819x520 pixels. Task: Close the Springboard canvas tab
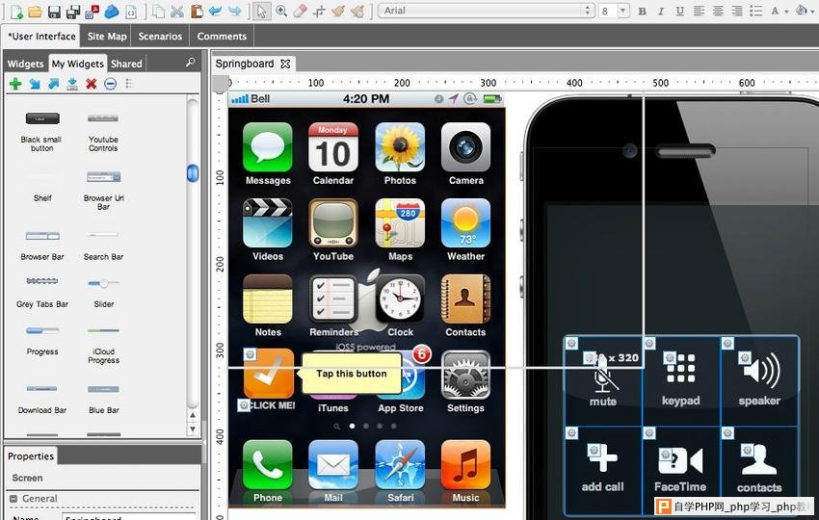(x=285, y=64)
